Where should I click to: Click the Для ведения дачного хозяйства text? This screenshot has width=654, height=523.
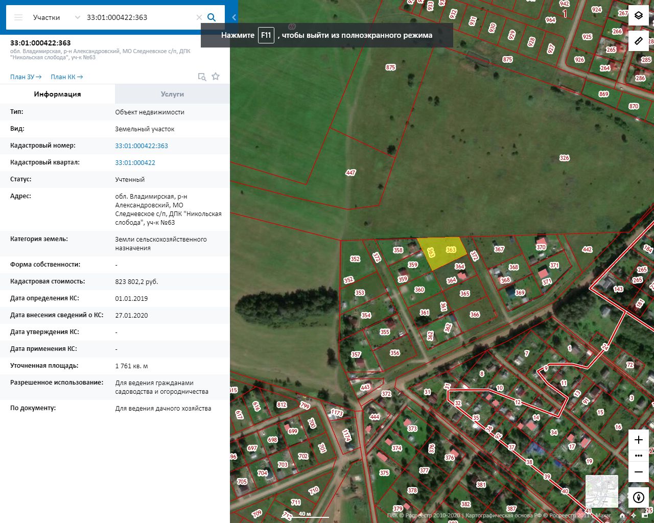[x=163, y=409]
